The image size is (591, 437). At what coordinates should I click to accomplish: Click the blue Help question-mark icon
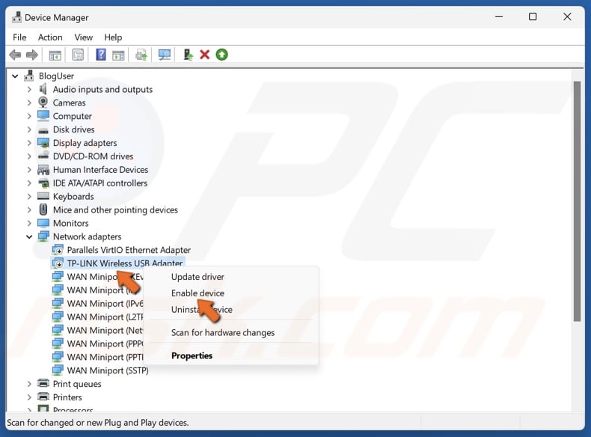pos(101,55)
